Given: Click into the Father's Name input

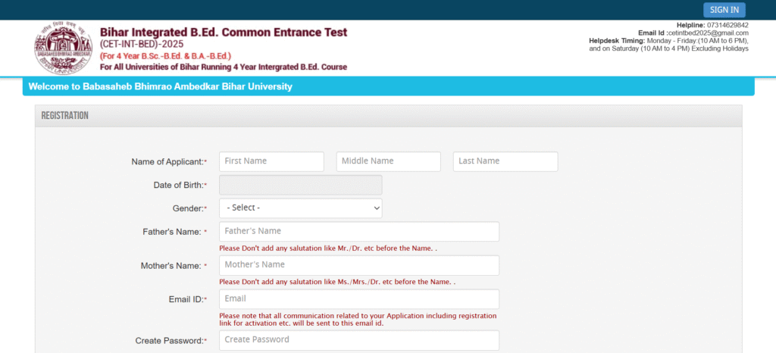Looking at the screenshot, I should [358, 231].
